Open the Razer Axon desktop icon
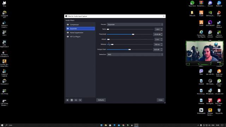Screen dimensions: 226x127 [192, 4]
